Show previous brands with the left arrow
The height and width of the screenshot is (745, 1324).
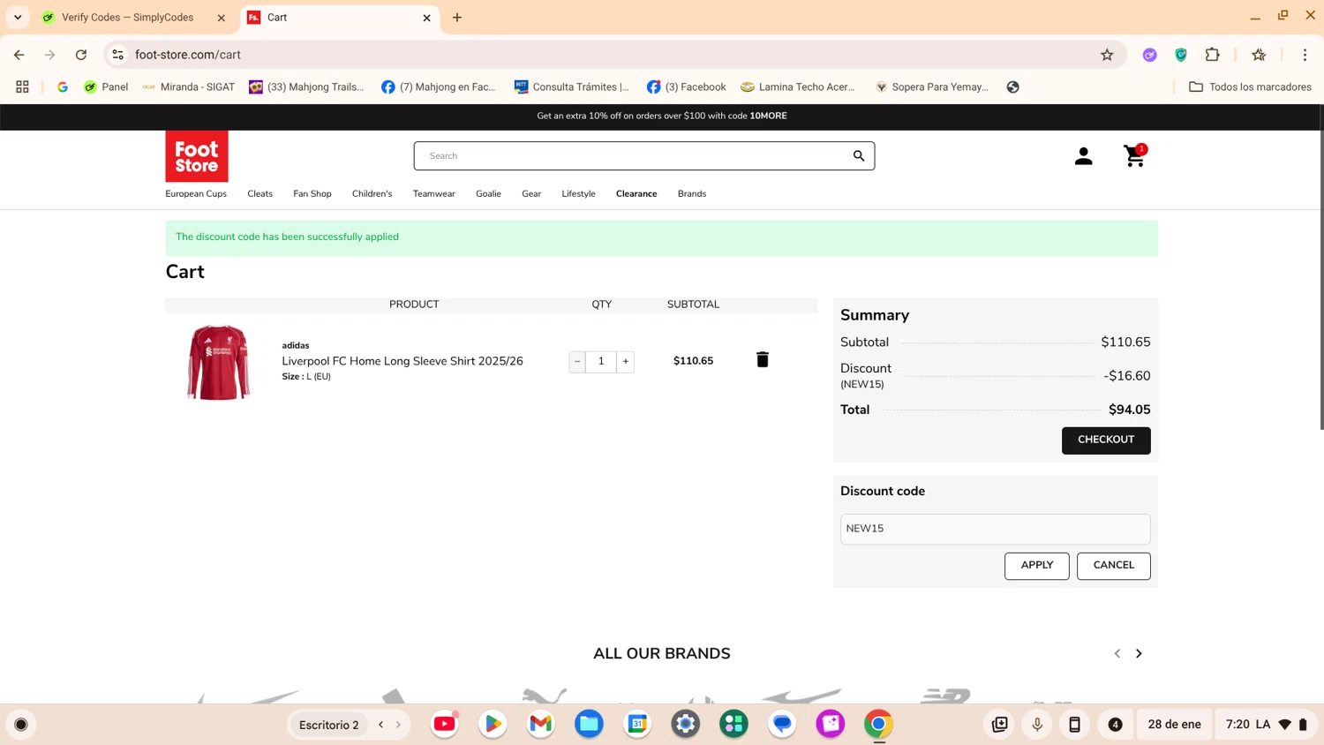(x=1117, y=653)
